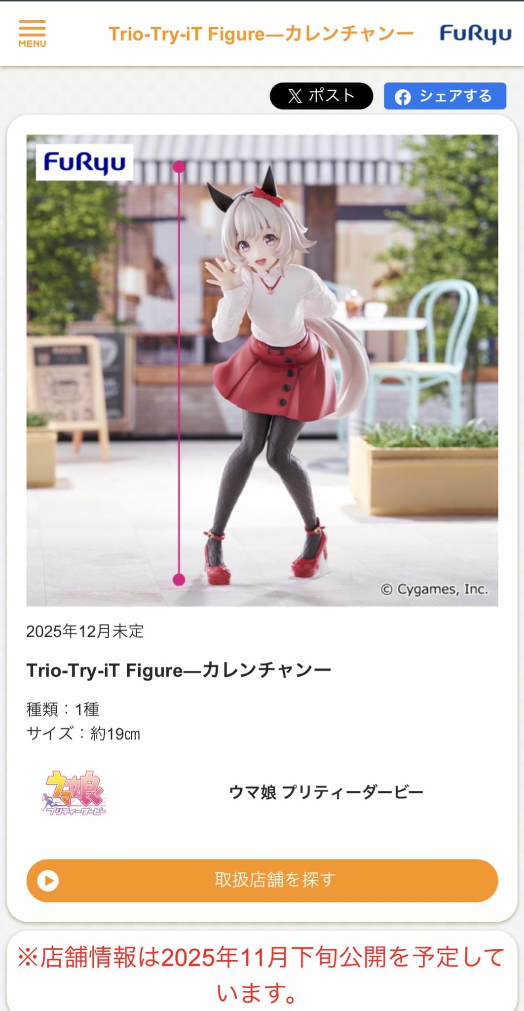Click the X logo on post button

pyautogui.click(x=295, y=96)
